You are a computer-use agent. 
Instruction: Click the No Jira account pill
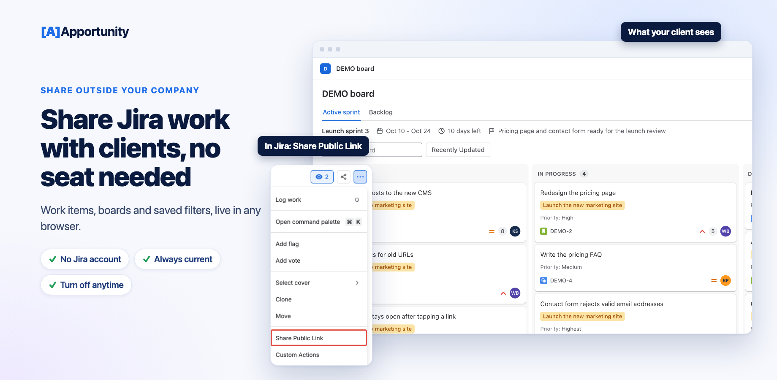[85, 259]
